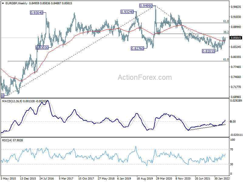243x182 pixels.
Task: Select the MACD axis value -0.020111
Action: (236, 135)
